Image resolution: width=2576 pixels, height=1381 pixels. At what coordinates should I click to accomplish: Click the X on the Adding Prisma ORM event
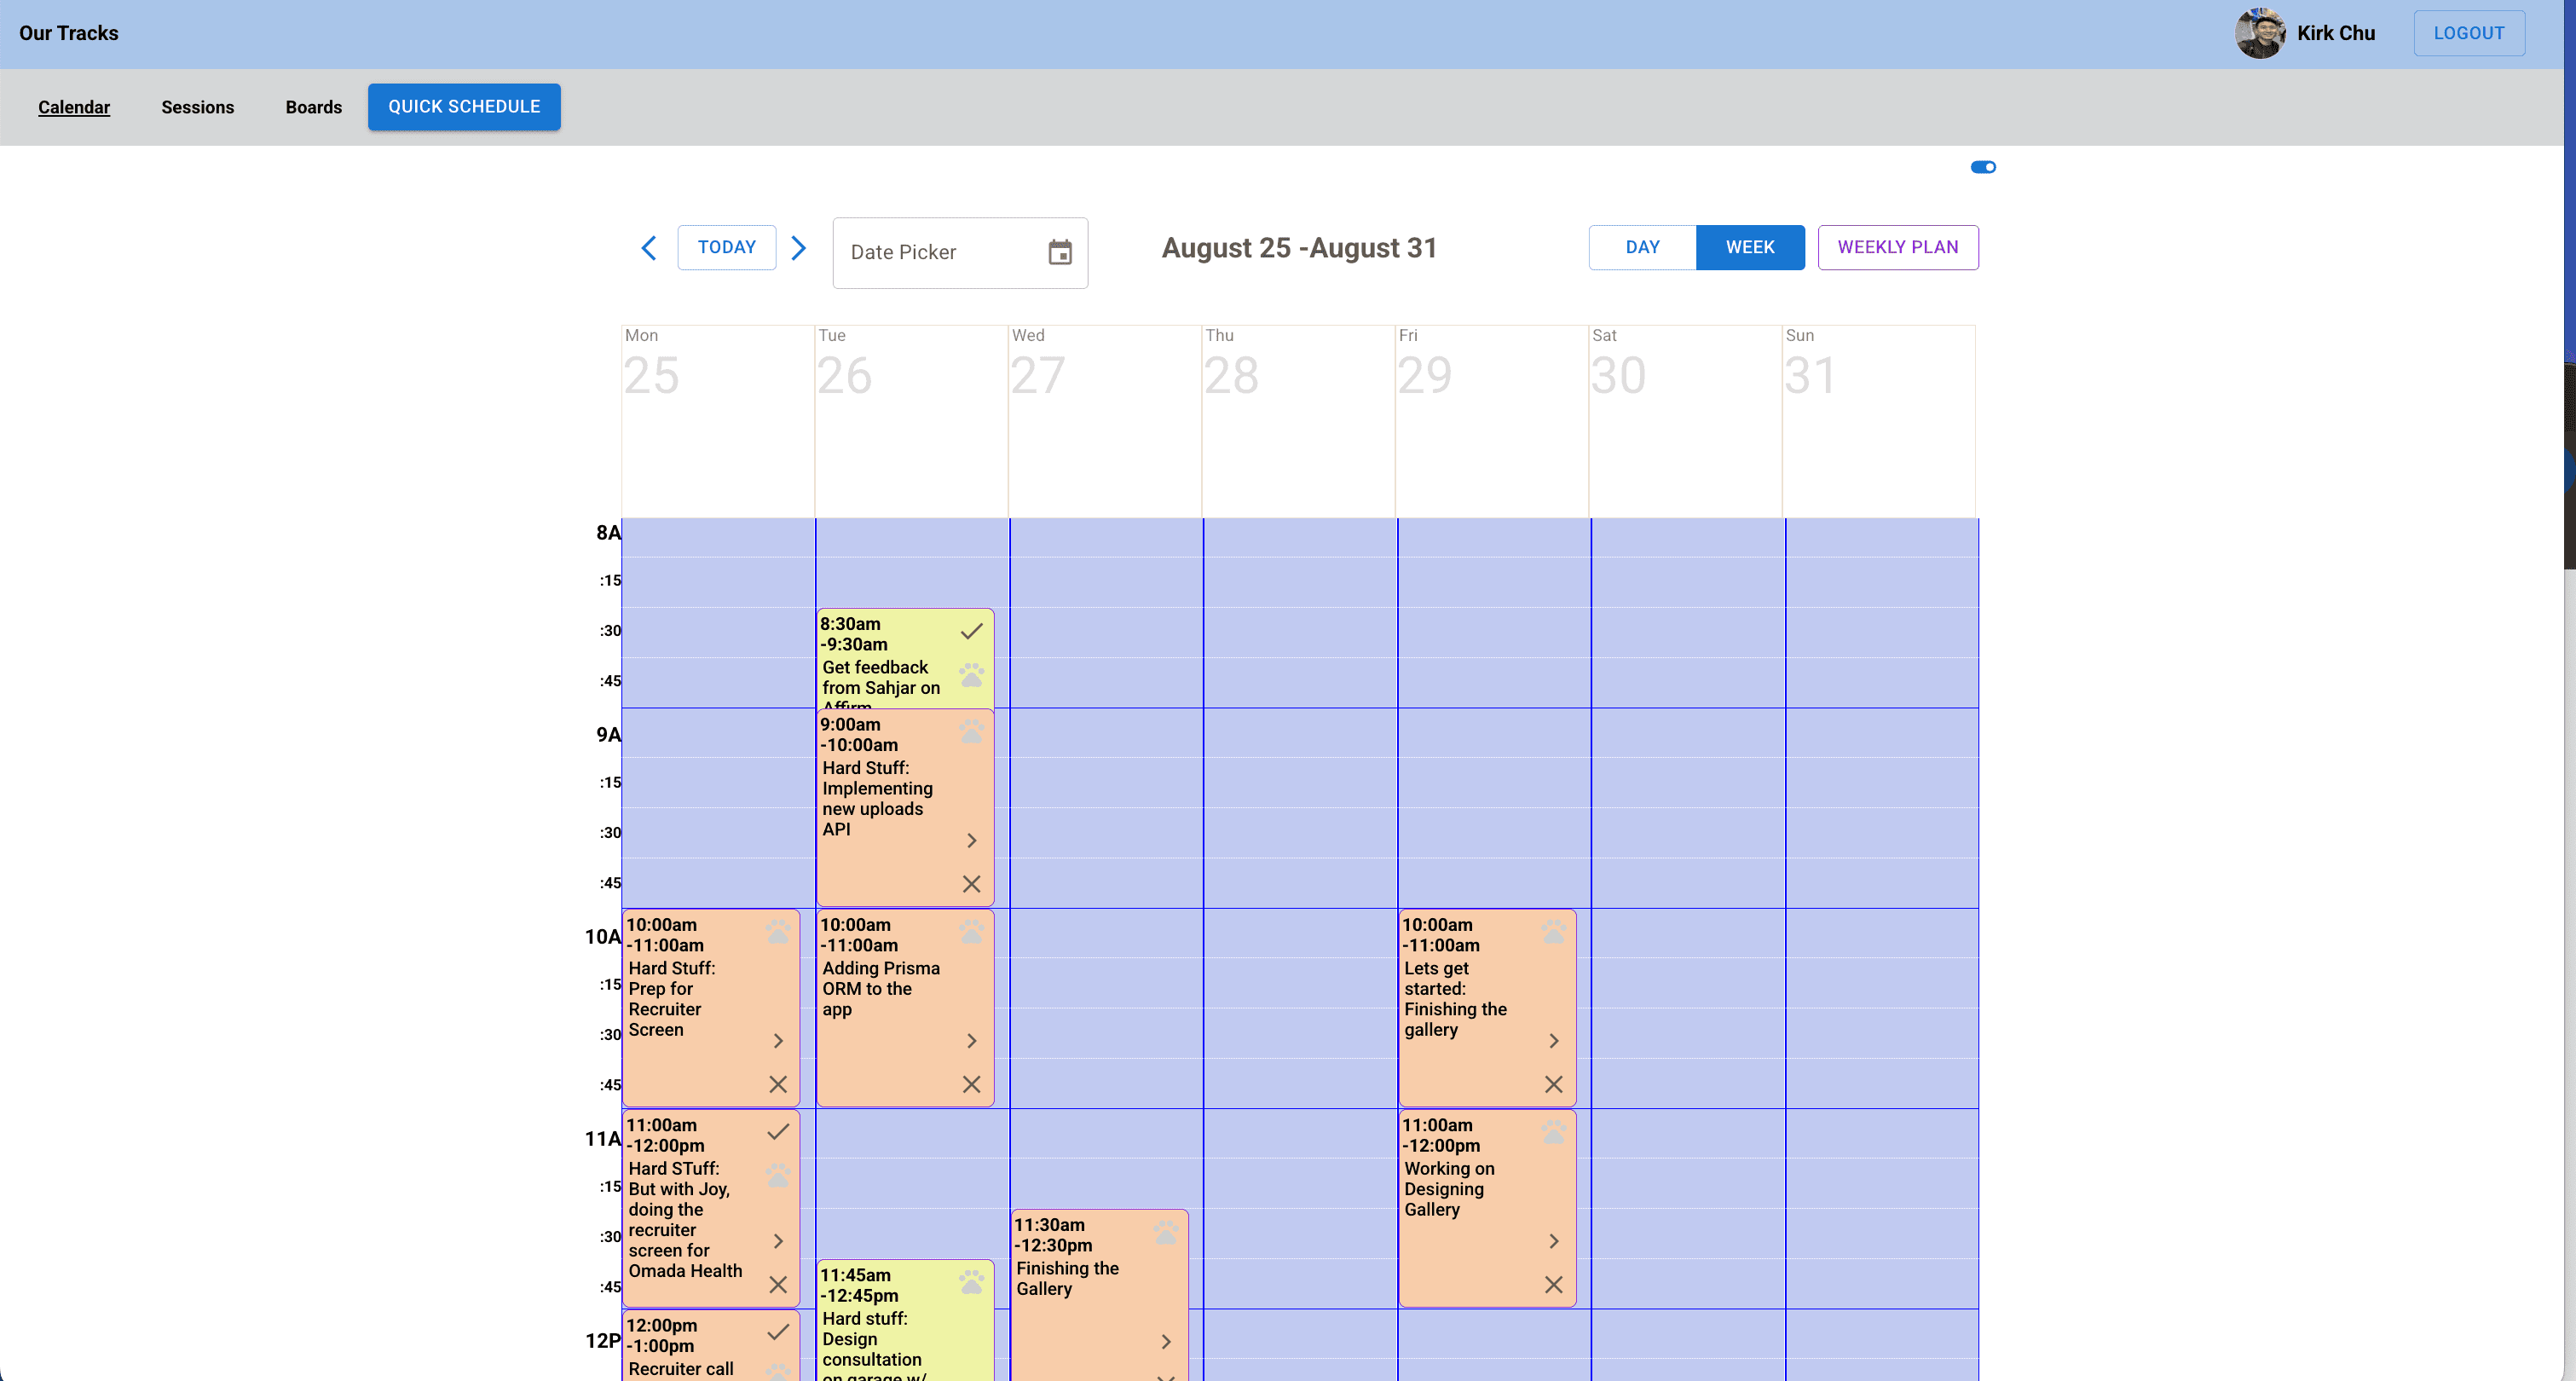click(x=971, y=1084)
